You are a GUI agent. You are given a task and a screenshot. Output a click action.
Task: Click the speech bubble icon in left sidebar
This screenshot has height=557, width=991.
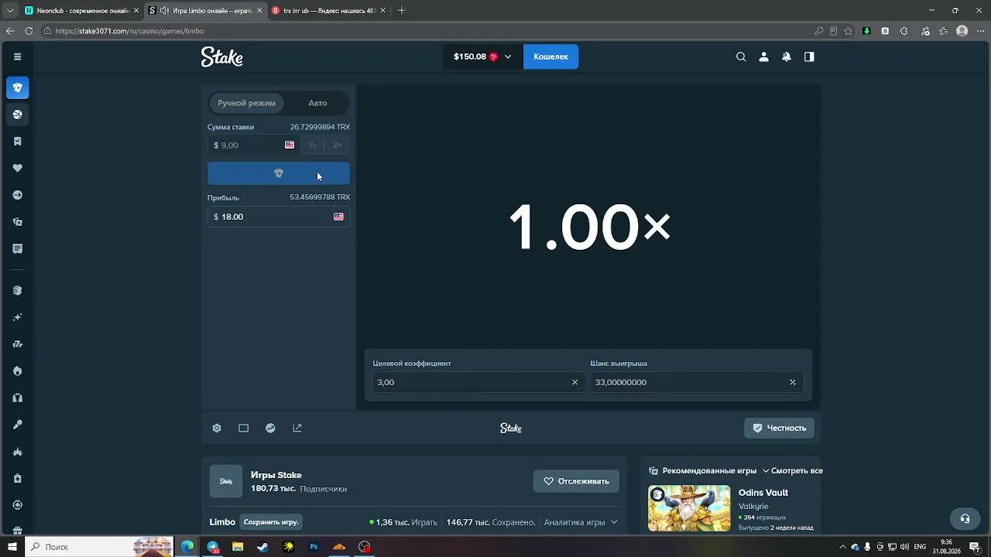[18, 248]
